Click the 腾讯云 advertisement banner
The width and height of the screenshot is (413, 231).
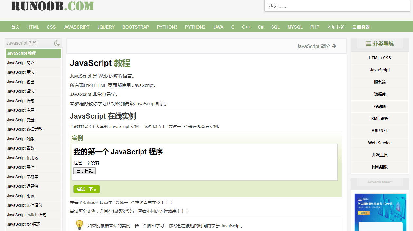(380, 211)
